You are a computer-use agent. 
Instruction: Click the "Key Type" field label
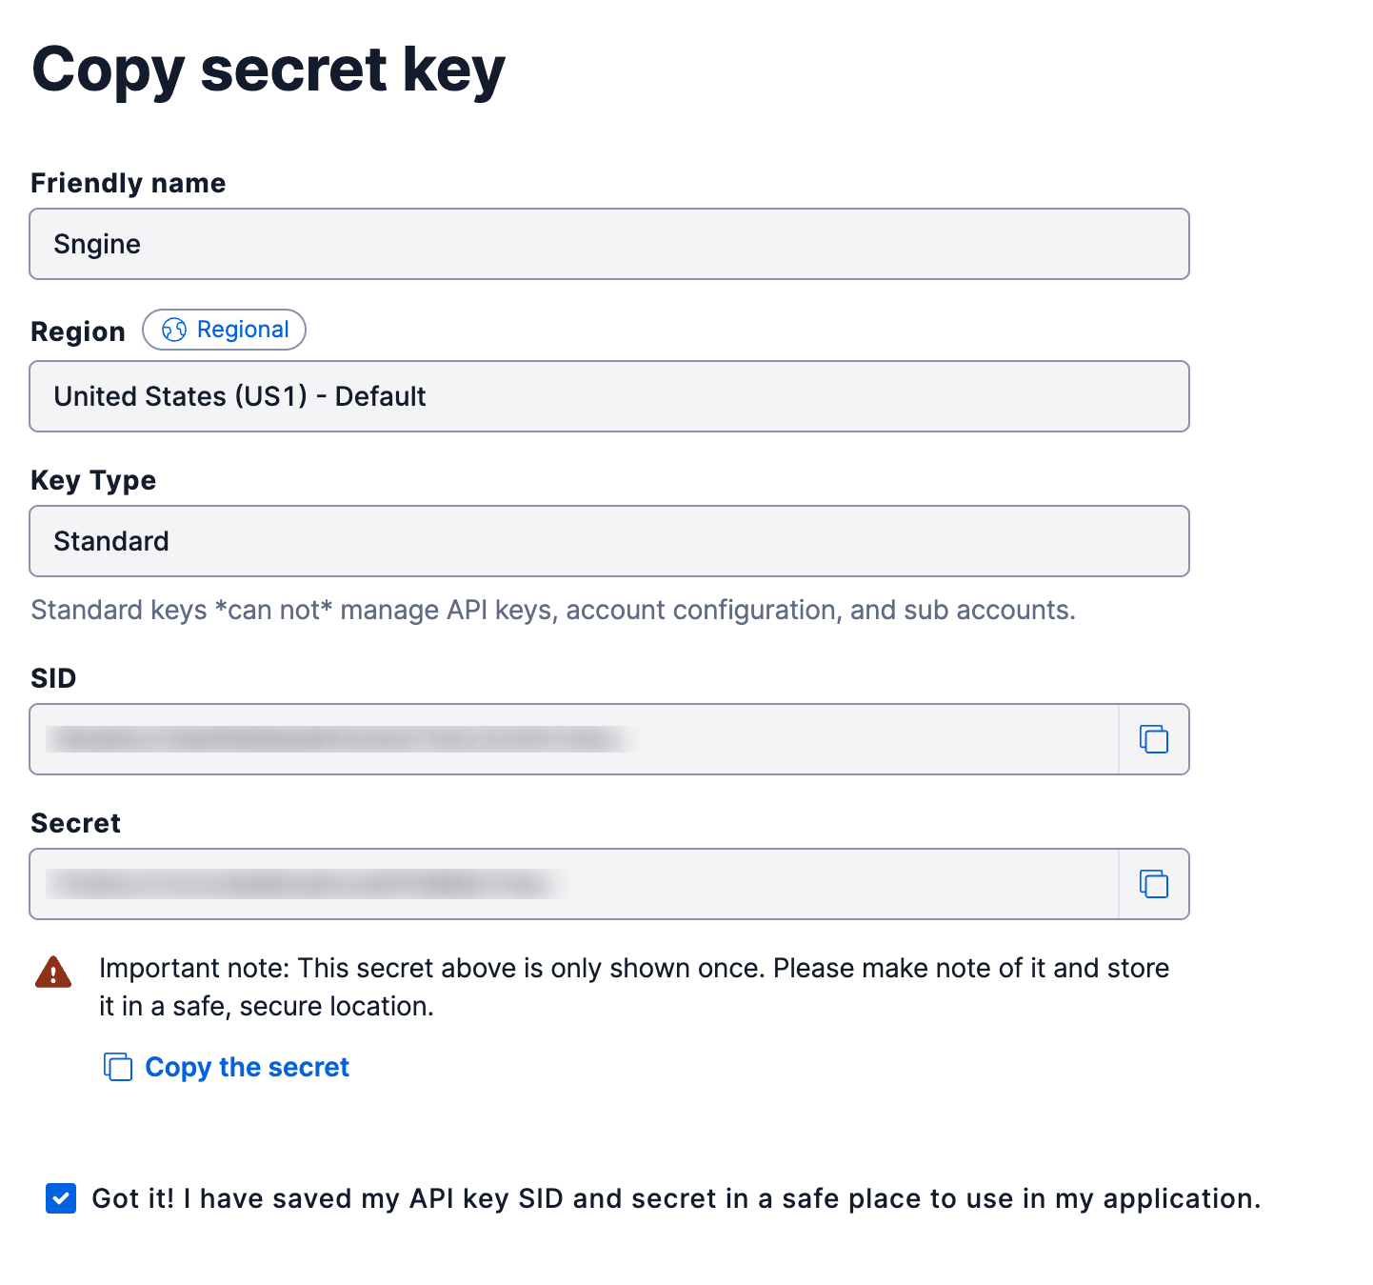pyautogui.click(x=93, y=480)
